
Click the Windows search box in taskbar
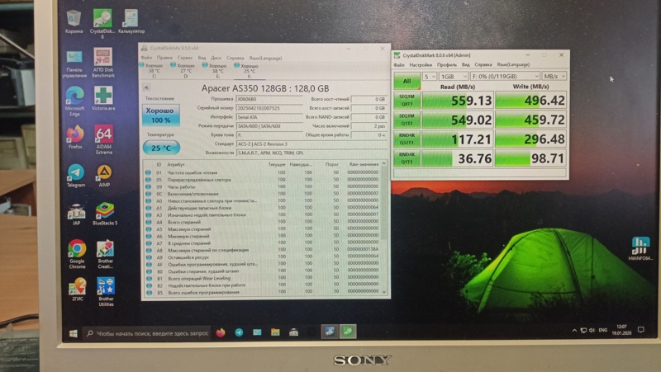point(146,333)
